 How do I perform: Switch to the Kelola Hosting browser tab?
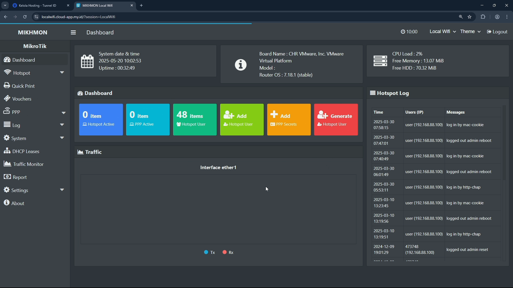click(37, 5)
